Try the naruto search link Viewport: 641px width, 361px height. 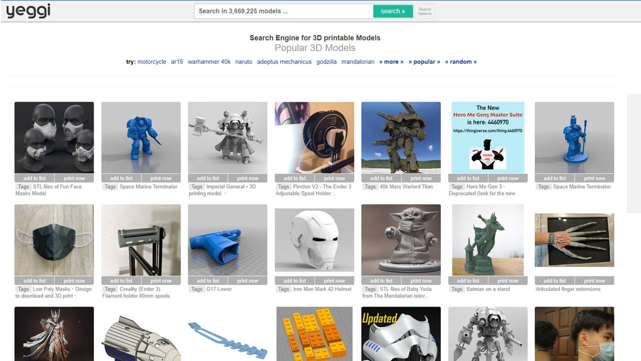(244, 62)
